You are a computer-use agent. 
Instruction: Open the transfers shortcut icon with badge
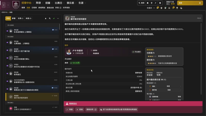pyautogui.click(x=173, y=8)
